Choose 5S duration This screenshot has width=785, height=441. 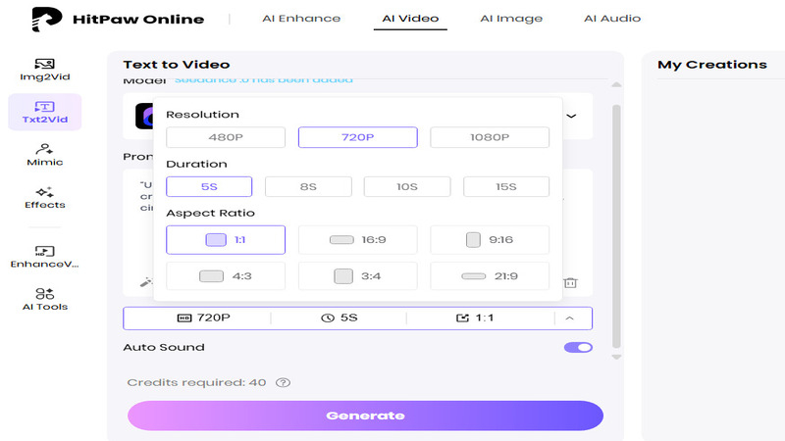tap(209, 186)
